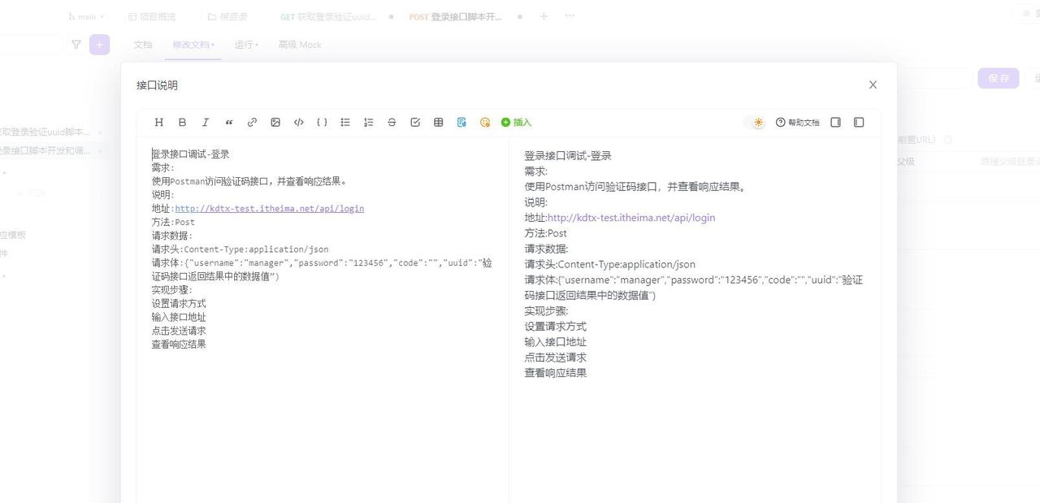The width and height of the screenshot is (1040, 503).
Task: Insert a code block
Action: (298, 122)
